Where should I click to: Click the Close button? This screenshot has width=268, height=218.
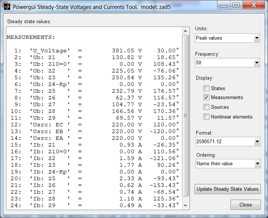[245, 205]
